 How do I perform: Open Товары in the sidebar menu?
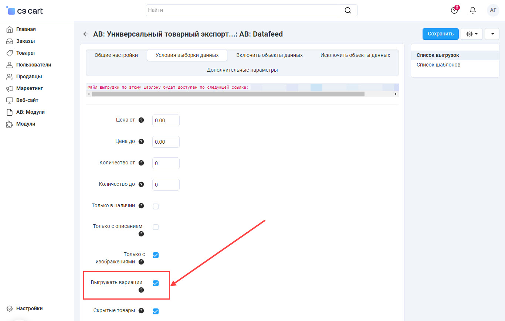point(26,53)
